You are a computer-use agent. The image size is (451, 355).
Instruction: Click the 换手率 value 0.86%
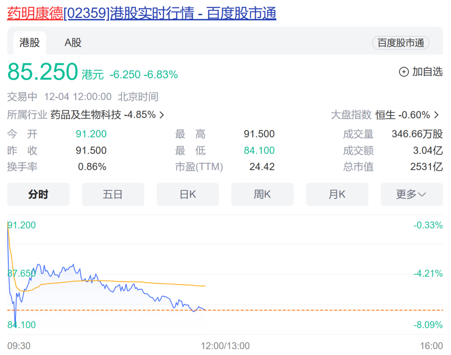tap(92, 167)
